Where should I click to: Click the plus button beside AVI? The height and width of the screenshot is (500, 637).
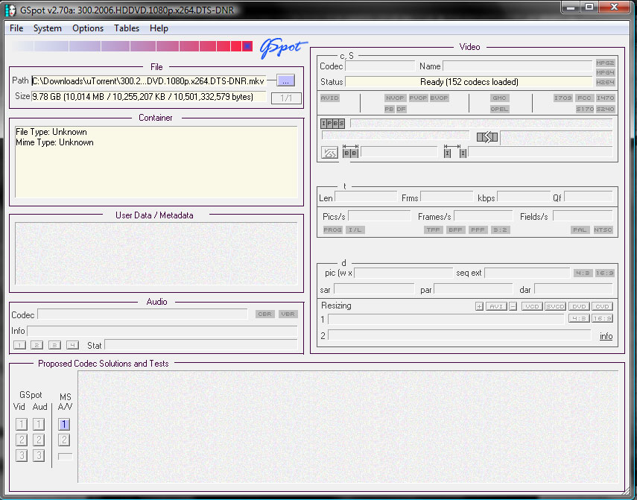pos(479,307)
